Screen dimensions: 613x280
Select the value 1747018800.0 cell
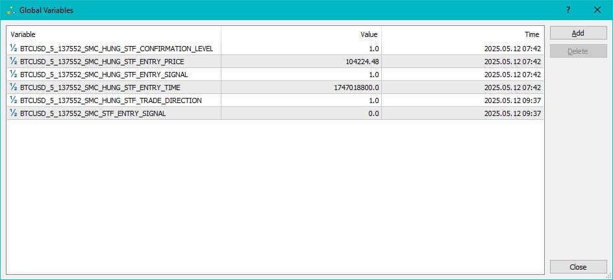coord(356,87)
